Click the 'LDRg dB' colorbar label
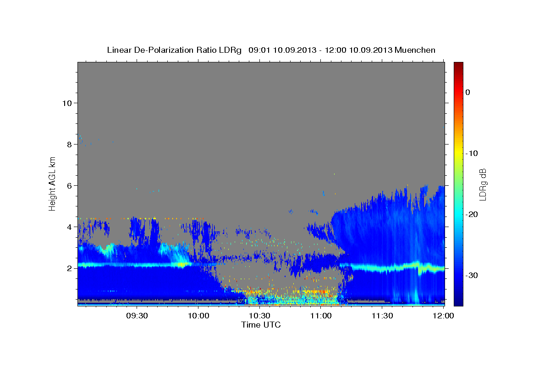 point(482,184)
